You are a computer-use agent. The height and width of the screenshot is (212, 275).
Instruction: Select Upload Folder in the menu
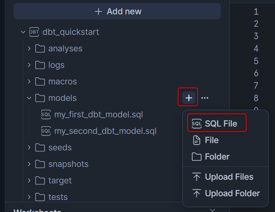click(225, 193)
